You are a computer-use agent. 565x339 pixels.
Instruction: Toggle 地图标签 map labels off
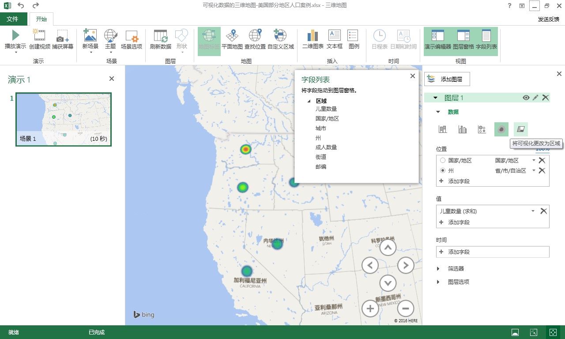pos(209,41)
